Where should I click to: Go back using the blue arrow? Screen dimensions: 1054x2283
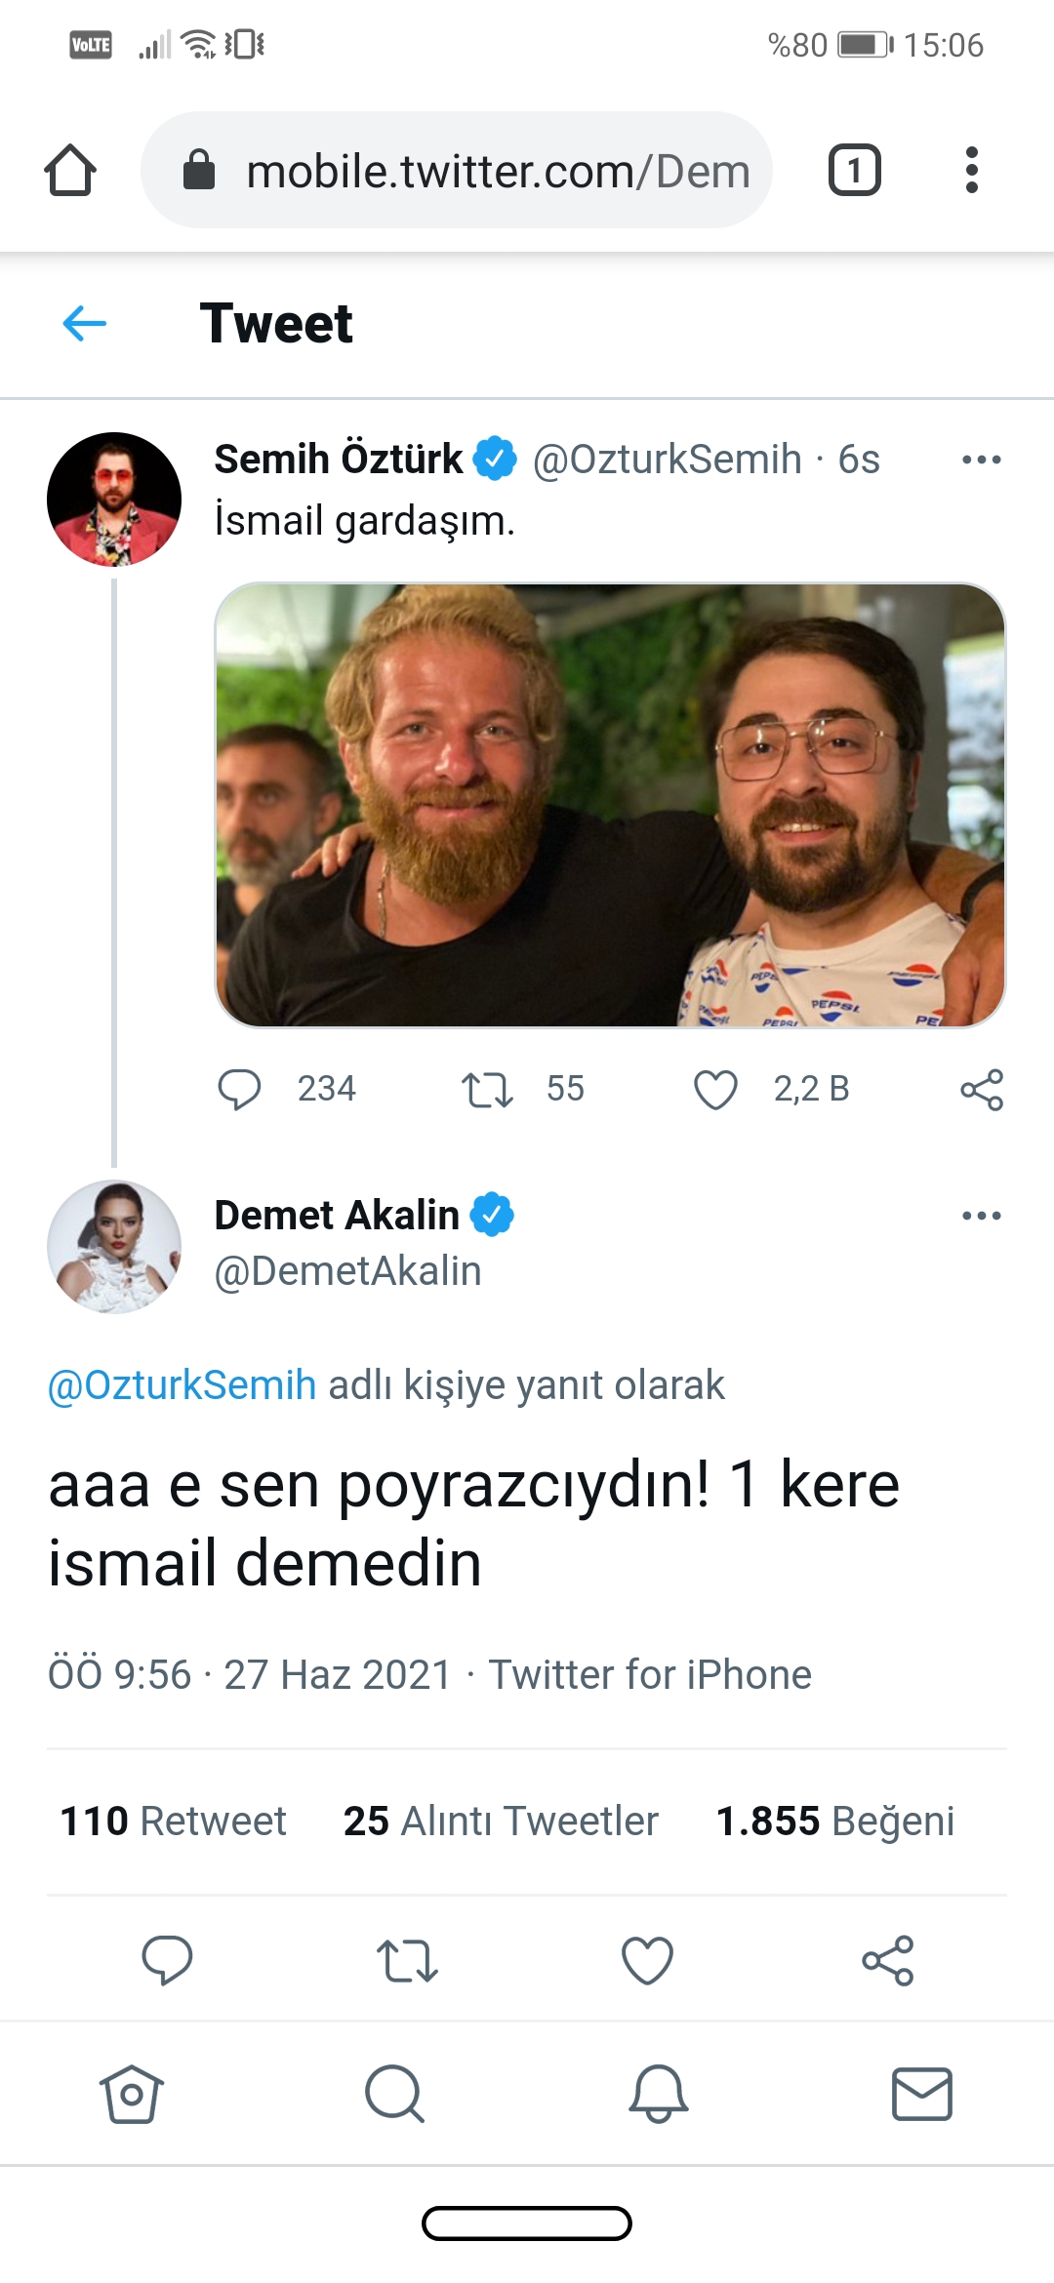[x=84, y=323]
